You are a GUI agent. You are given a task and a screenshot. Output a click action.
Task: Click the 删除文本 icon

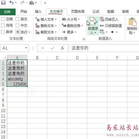(38, 26)
